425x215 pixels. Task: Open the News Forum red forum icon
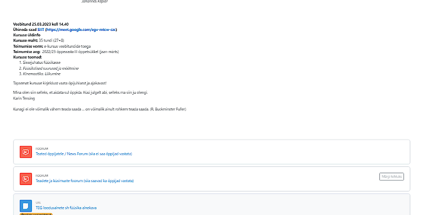click(26, 152)
